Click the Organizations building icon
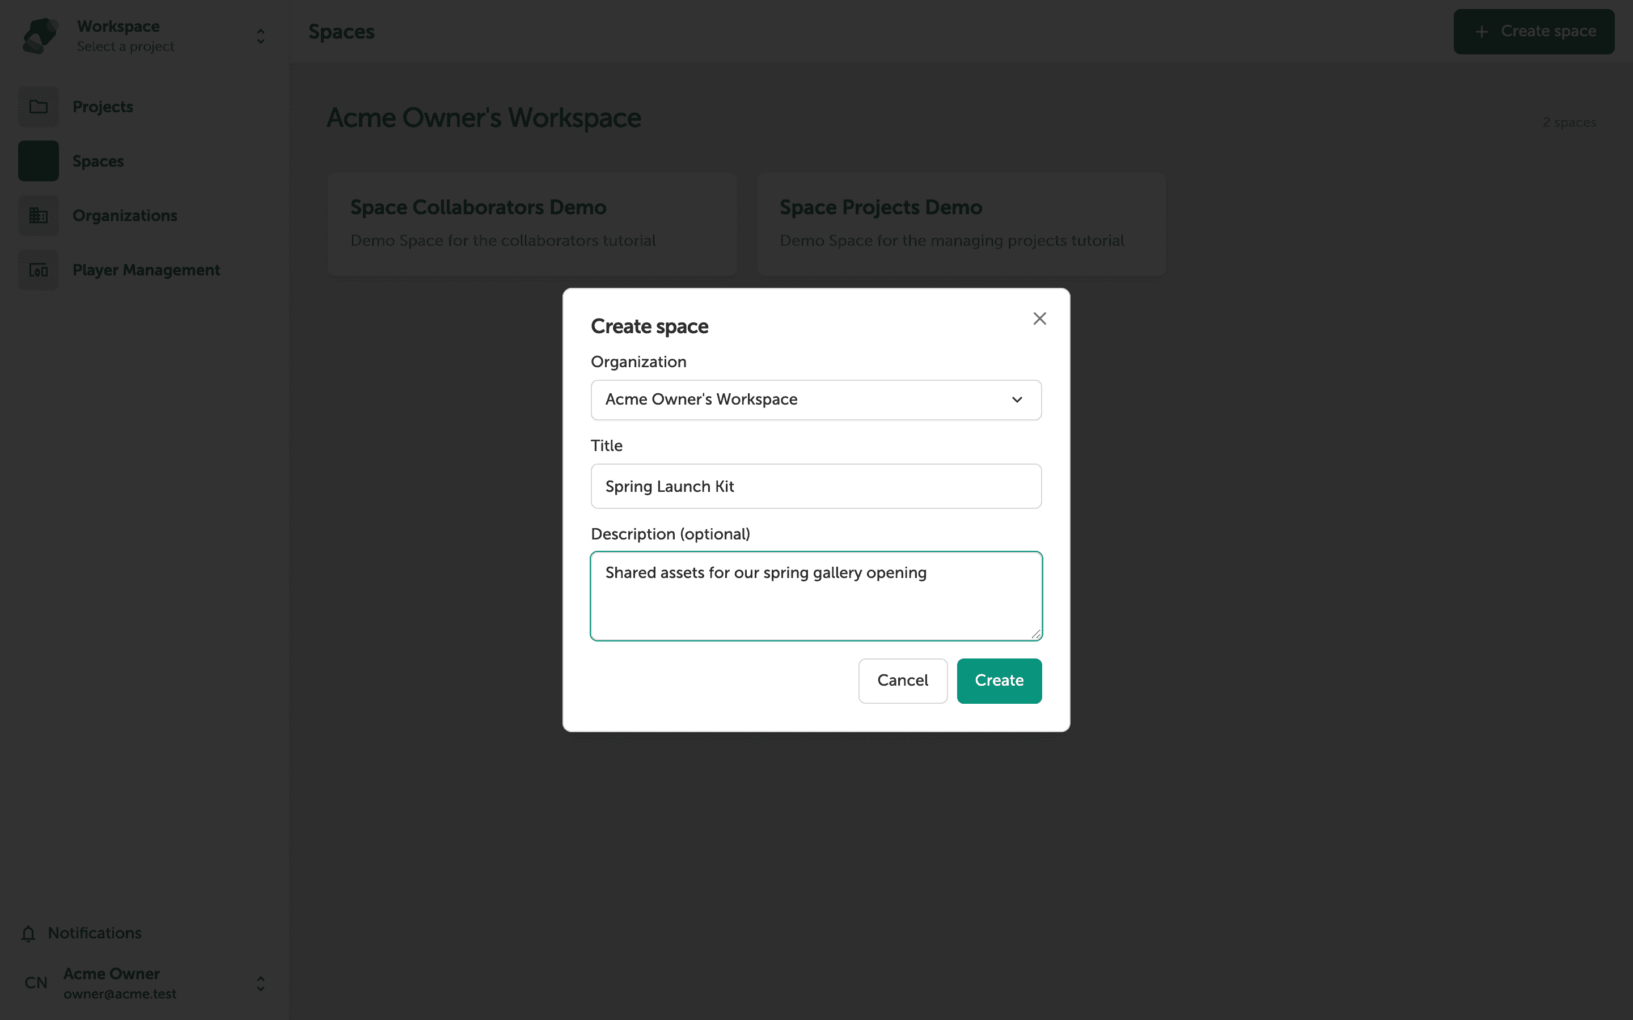The width and height of the screenshot is (1633, 1020). click(x=39, y=216)
